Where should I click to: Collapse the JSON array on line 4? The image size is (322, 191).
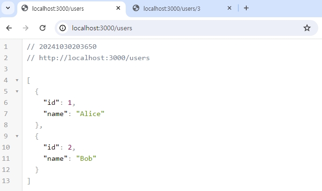pos(17,80)
